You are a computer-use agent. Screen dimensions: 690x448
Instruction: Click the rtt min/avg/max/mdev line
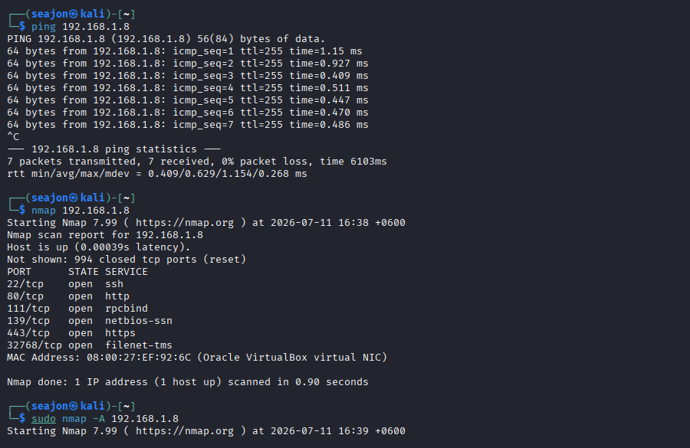tap(157, 174)
